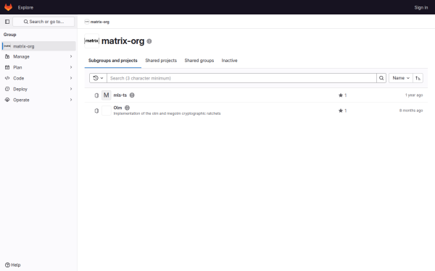Expand the Plan section chevron

pos(71,67)
